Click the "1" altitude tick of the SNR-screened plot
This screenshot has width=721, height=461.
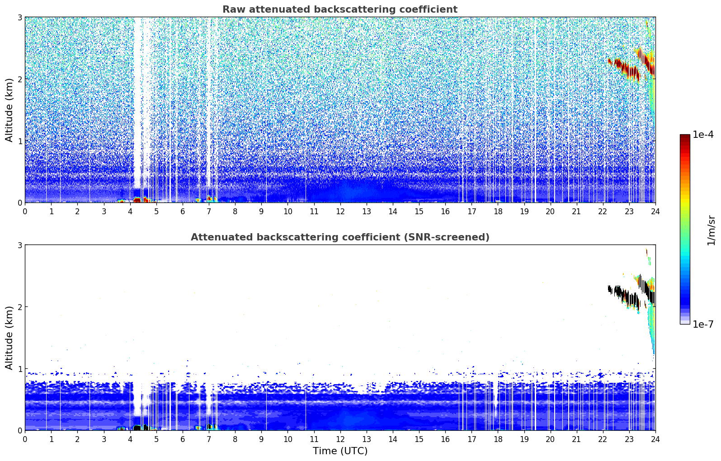click(19, 369)
